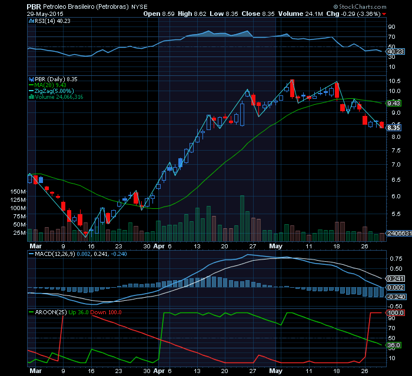The image size is (412, 376).
Task: Click the red down arrow beside change
Action: click(384, 14)
